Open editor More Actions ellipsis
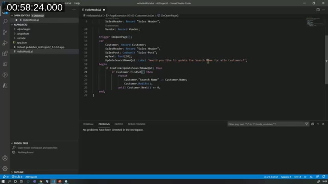Image resolution: width=328 pixels, height=184 pixels. click(x=323, y=10)
